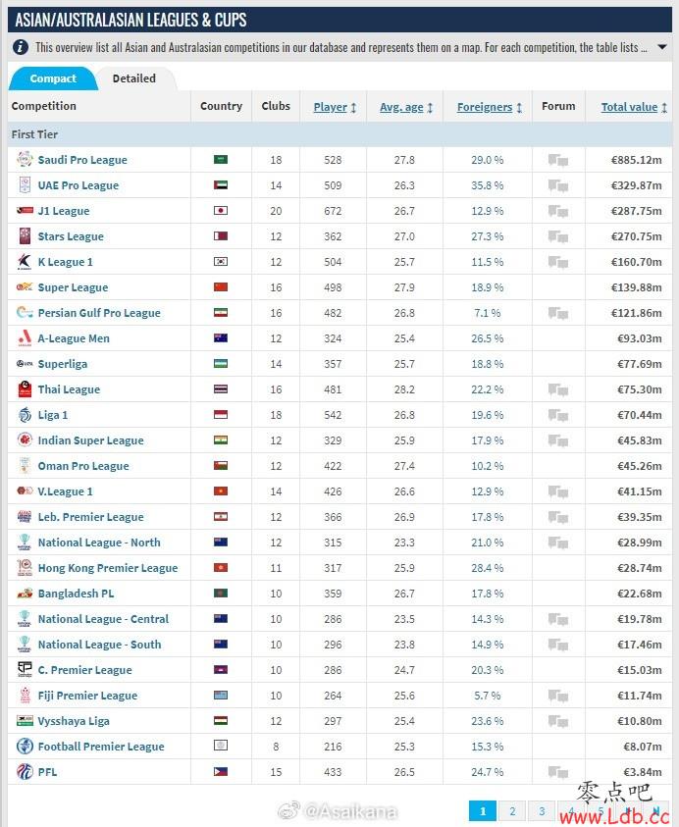Go to page 1
Image resolution: width=679 pixels, height=827 pixels.
(x=483, y=811)
